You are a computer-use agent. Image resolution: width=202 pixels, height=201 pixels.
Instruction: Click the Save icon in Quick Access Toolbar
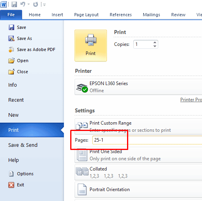[x=14, y=4]
